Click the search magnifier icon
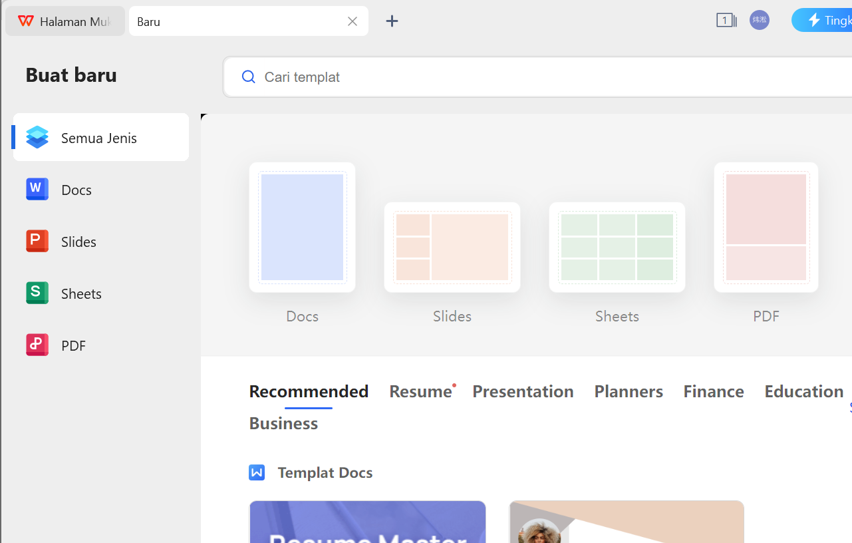852x543 pixels. (x=248, y=77)
